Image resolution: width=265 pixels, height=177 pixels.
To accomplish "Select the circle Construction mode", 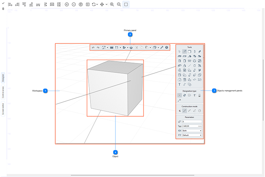I will [200, 111].
